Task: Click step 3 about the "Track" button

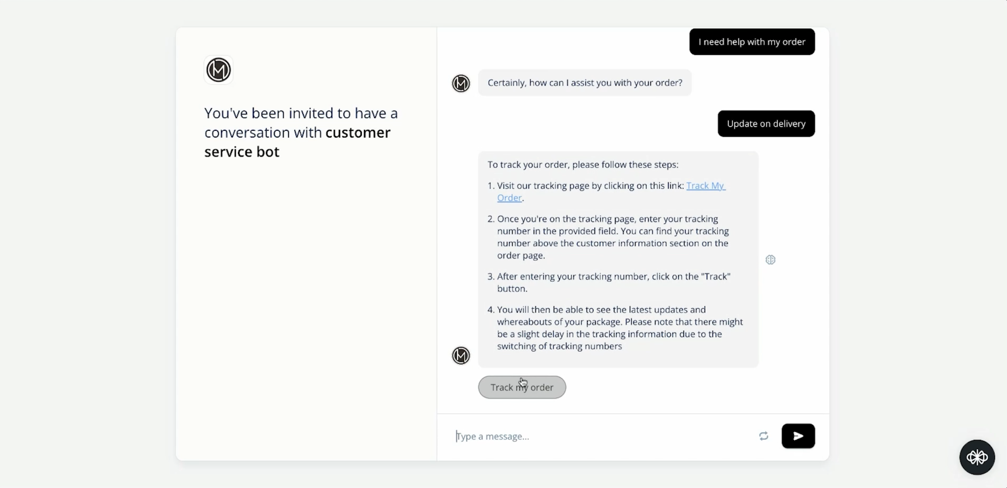Action: (613, 282)
